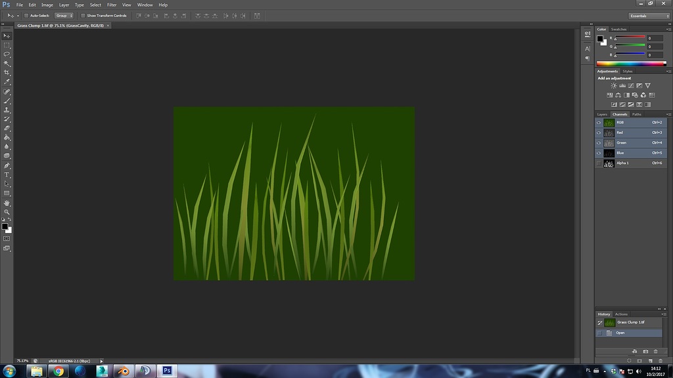
Task: Open the Layer menu
Action: pyautogui.click(x=64, y=5)
